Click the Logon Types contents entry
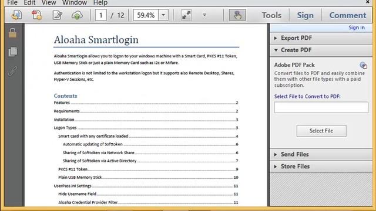The width and height of the screenshot is (376, 211). [146, 128]
